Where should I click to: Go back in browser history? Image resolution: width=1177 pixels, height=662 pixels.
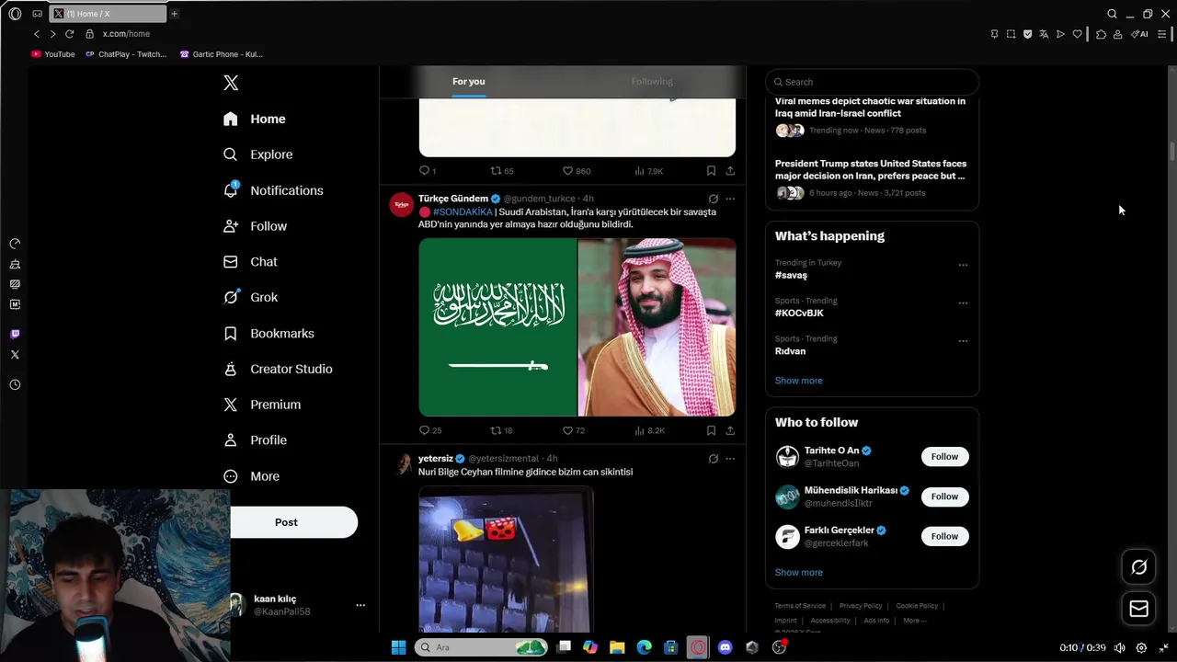(37, 34)
